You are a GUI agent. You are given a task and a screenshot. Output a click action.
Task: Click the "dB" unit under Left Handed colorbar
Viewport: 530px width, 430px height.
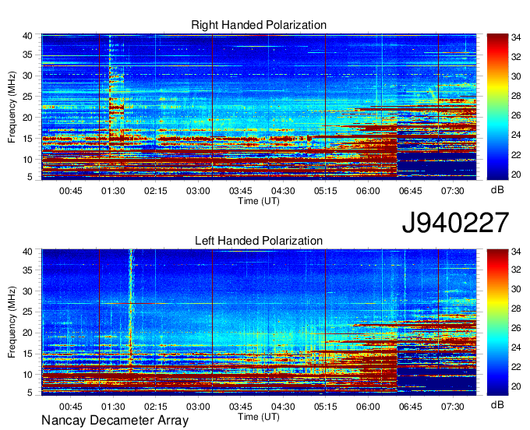point(497,404)
